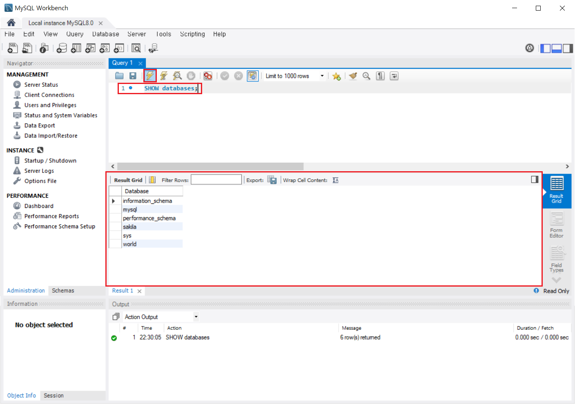
Task: Execute query with lightning bolt icon
Action: coord(150,76)
